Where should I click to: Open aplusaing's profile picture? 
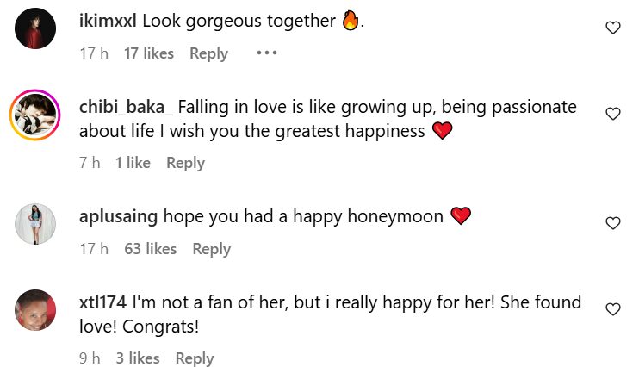click(x=35, y=223)
